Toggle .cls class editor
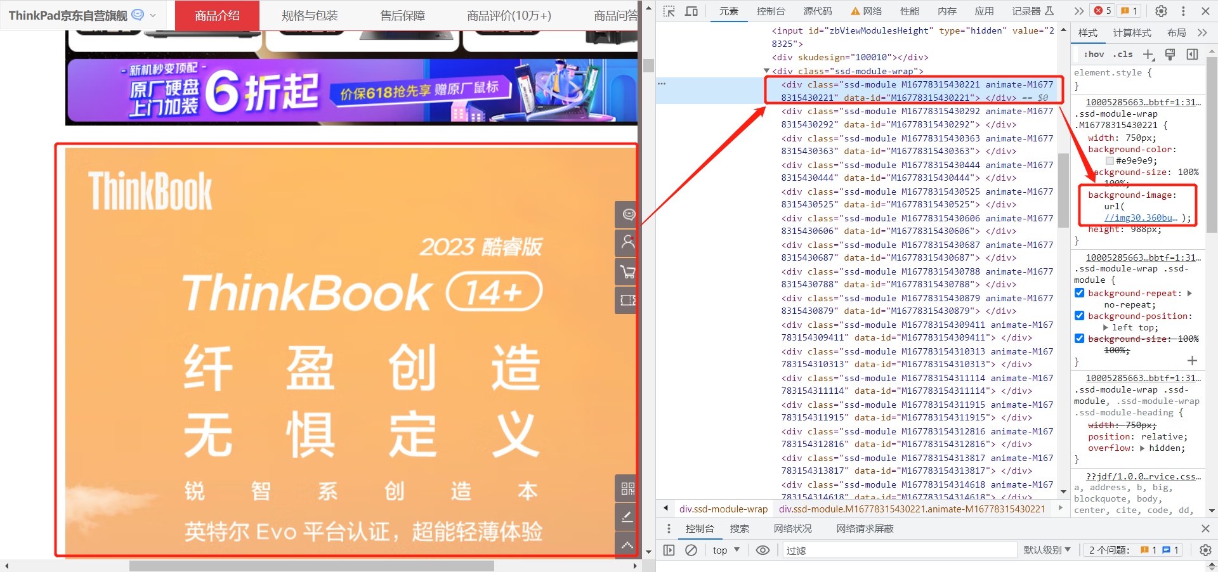The height and width of the screenshot is (572, 1218). [1123, 55]
